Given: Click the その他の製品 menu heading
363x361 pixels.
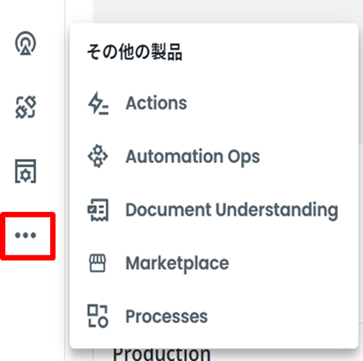Looking at the screenshot, I should (134, 52).
